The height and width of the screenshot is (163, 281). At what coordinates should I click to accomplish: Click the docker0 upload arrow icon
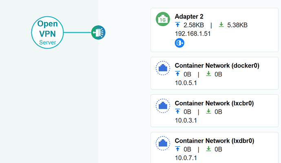coord(177,74)
